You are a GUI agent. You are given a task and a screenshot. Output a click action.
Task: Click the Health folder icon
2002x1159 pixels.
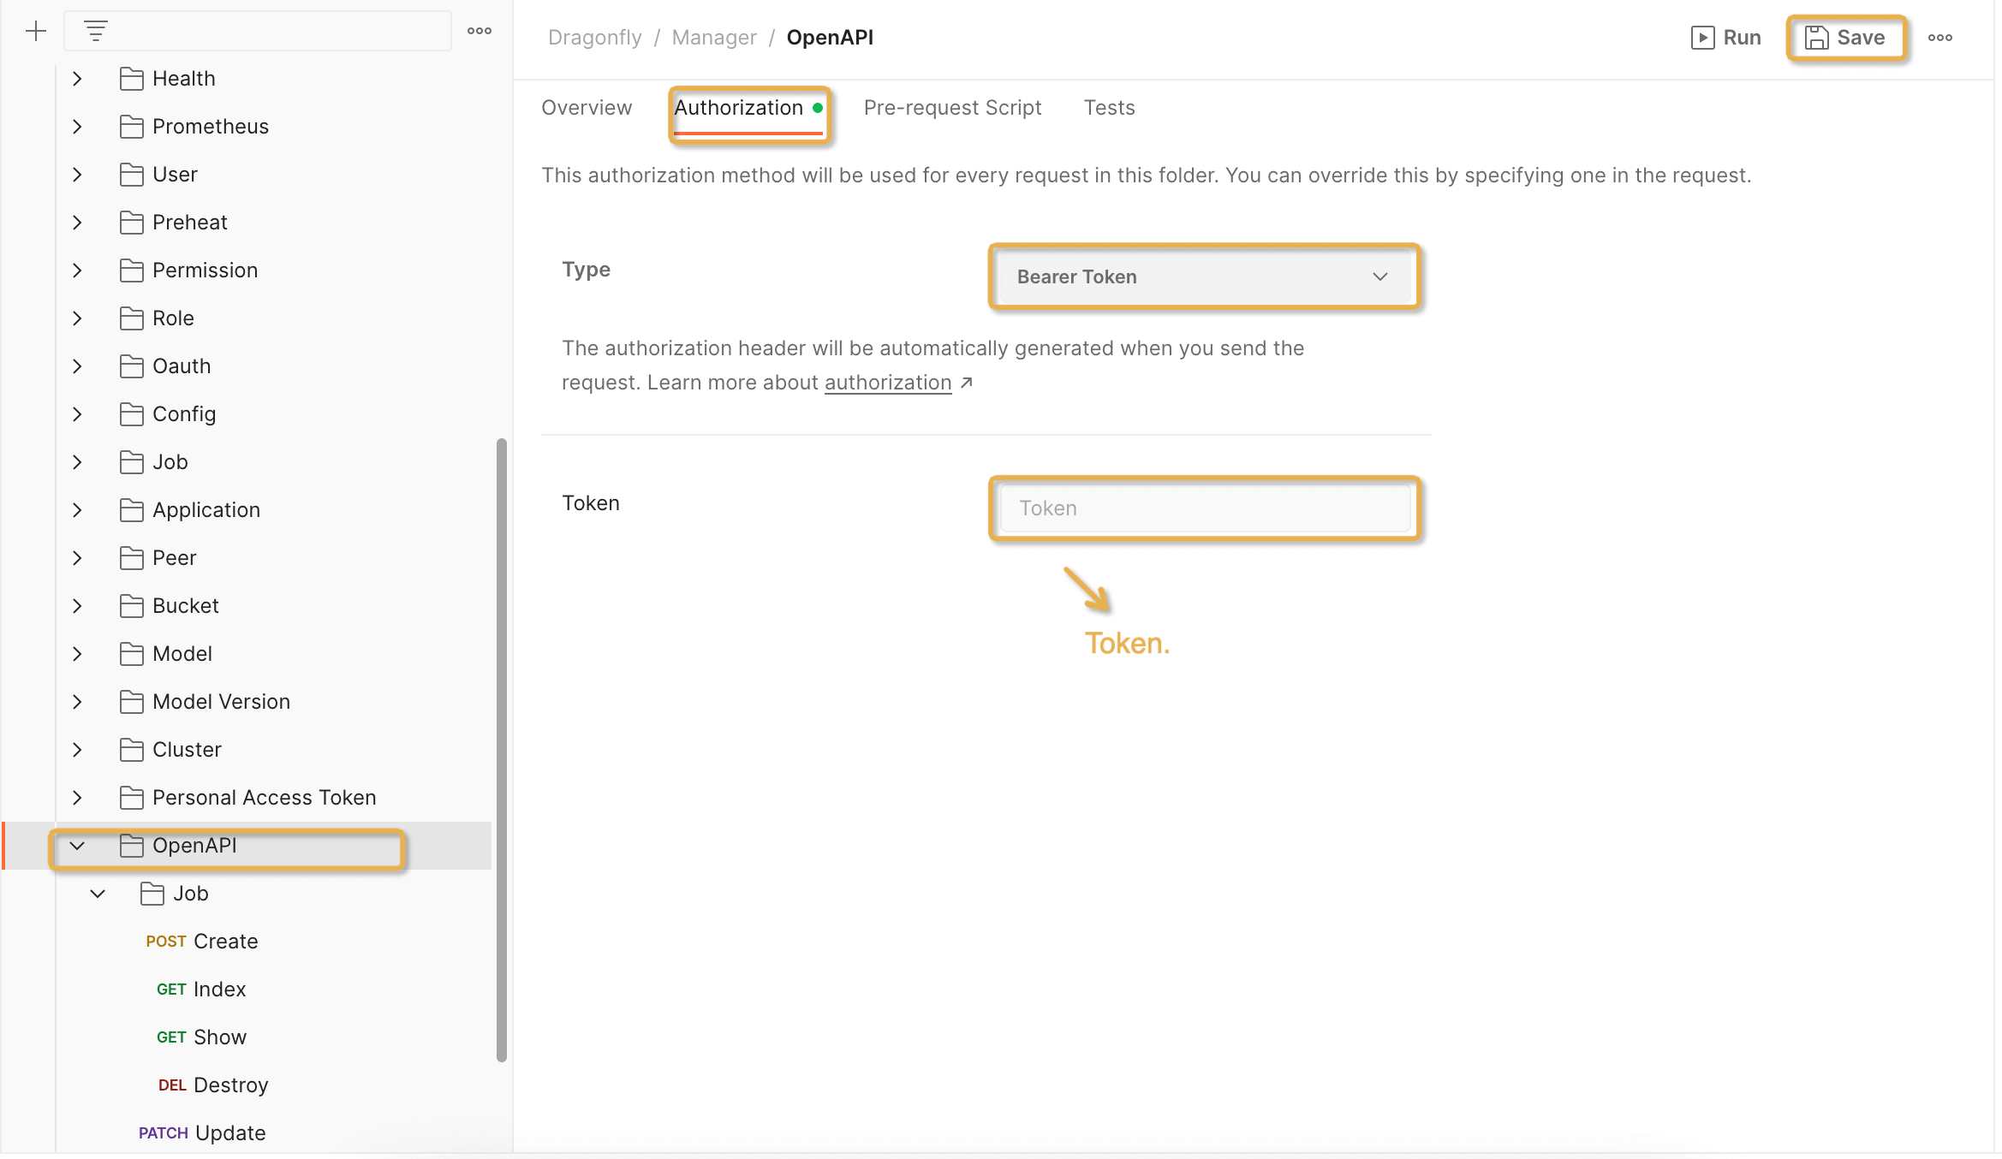point(132,79)
